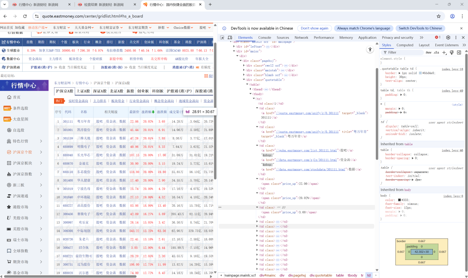Viewport: 468px width, 278px height.
Task: Toggle the device toolbar icon
Action: click(x=230, y=38)
